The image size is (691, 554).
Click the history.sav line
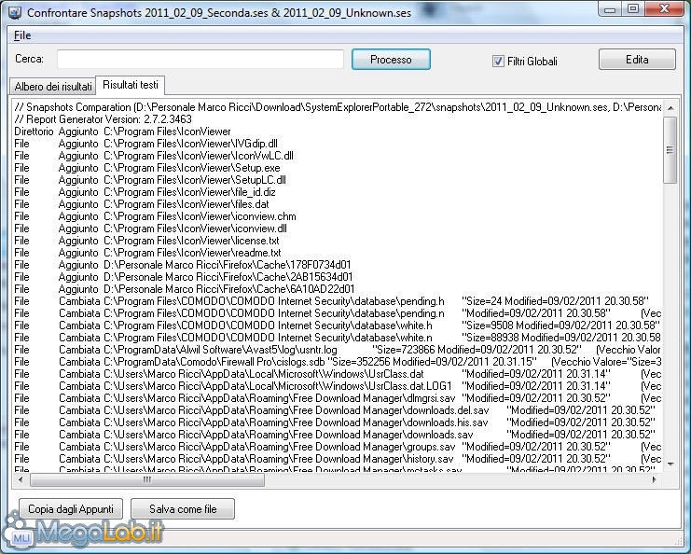pos(338,459)
